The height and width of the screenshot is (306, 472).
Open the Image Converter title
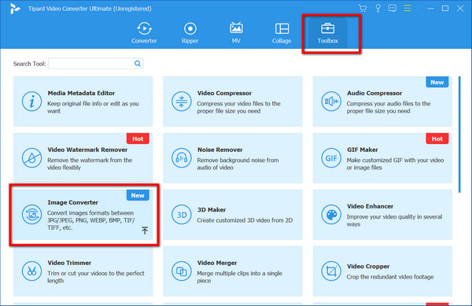point(73,202)
